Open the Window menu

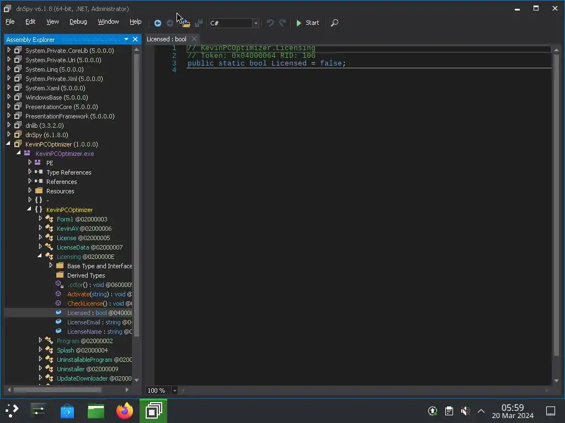[x=108, y=21]
